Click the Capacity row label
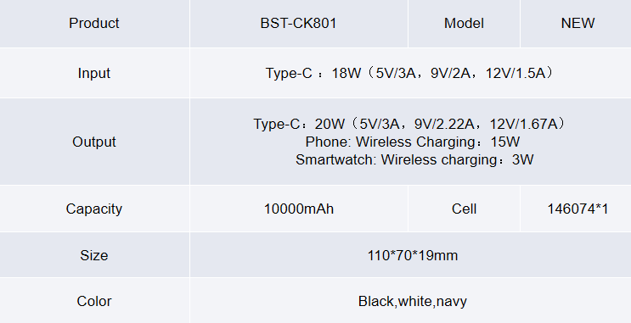Image resolution: width=631 pixels, height=323 pixels. 94,209
